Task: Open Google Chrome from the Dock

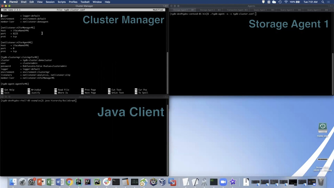Action: coord(69,182)
